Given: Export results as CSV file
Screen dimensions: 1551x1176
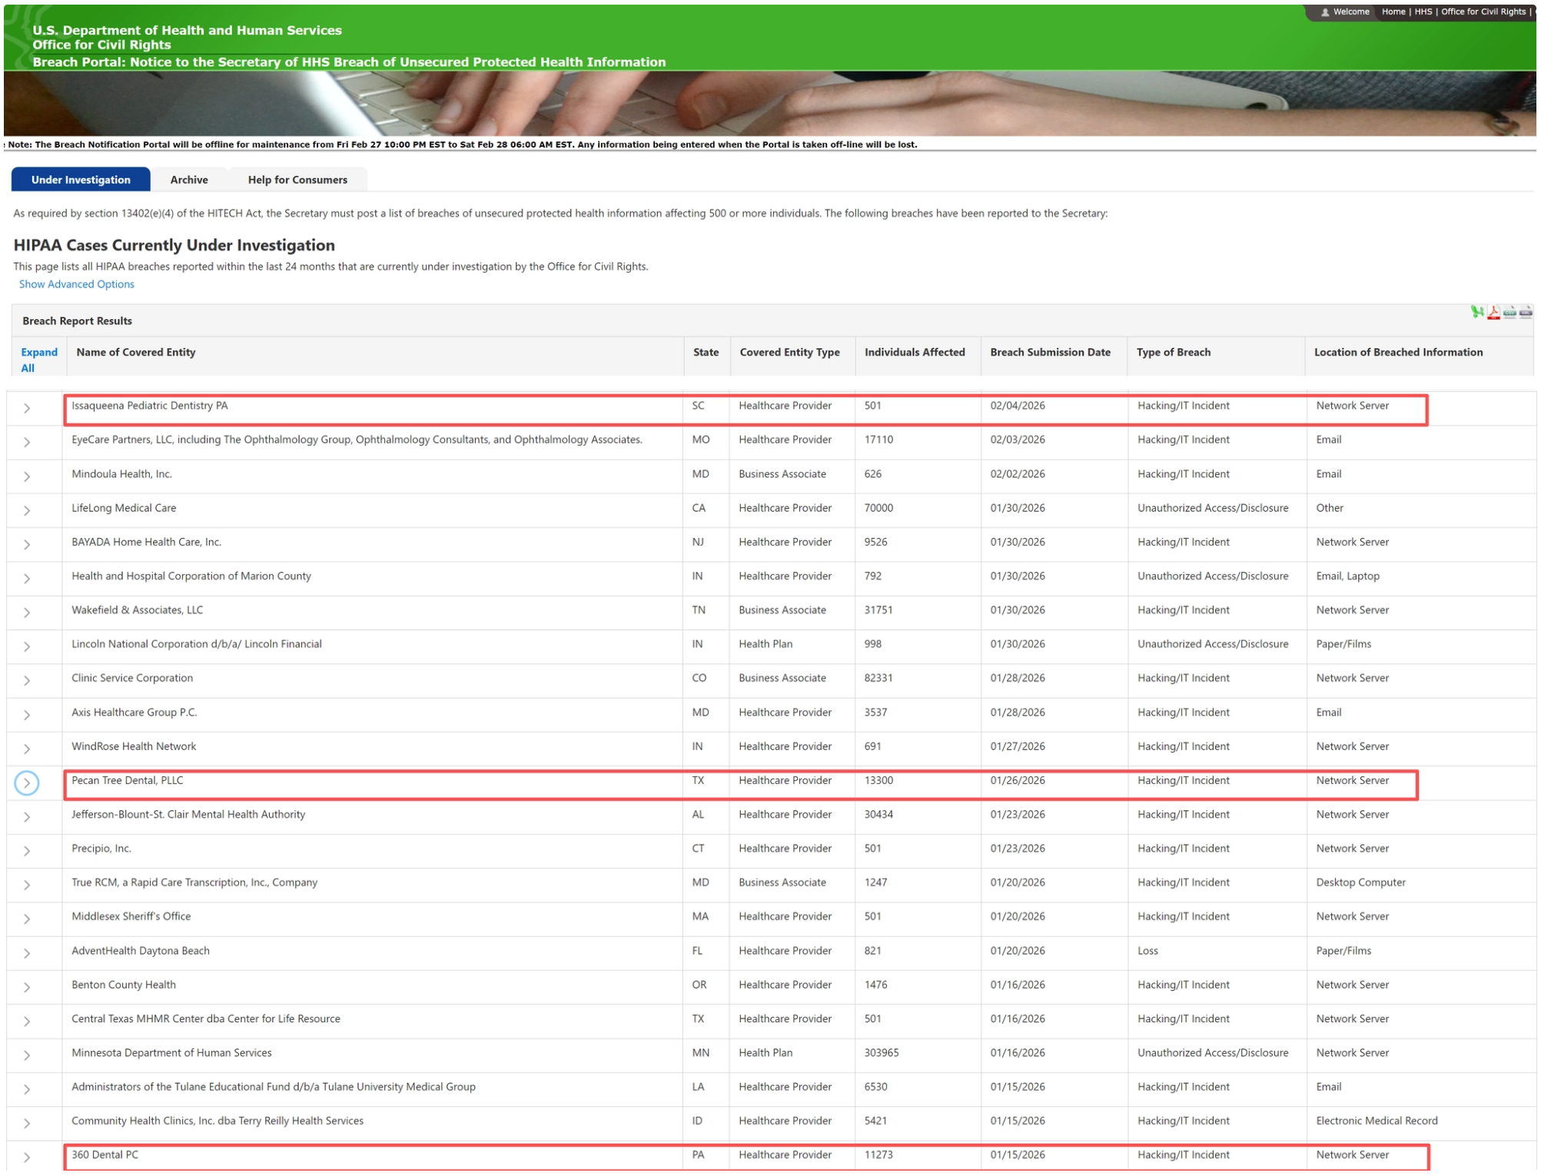Looking at the screenshot, I should pos(1509,311).
